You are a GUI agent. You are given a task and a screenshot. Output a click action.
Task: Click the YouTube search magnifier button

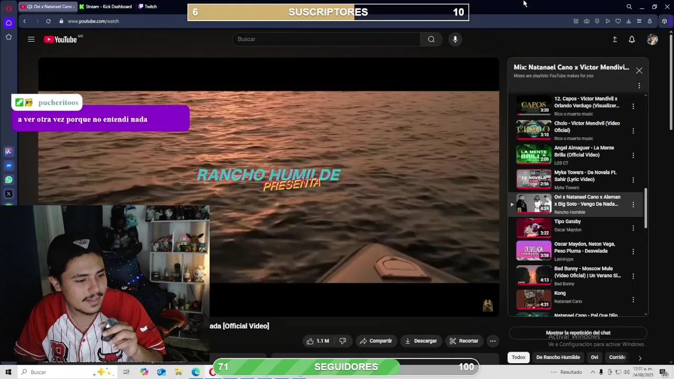click(x=431, y=39)
